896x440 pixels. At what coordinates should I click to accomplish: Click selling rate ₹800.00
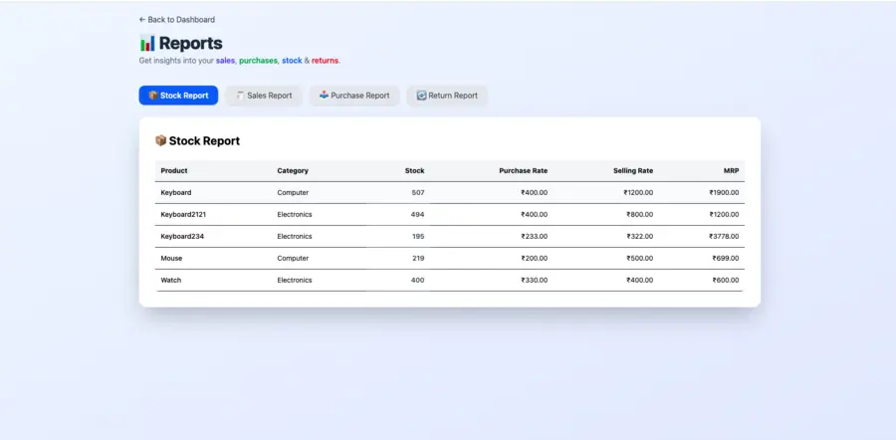(640, 214)
